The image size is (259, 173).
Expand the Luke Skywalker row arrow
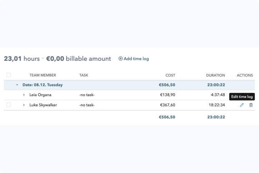pyautogui.click(x=24, y=105)
